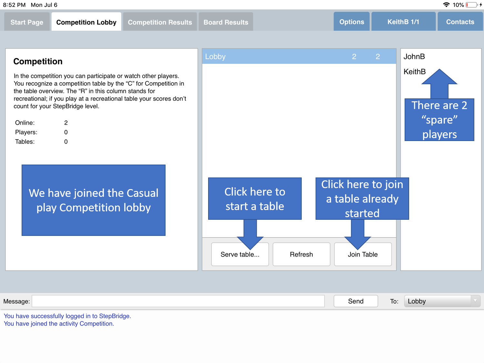484x363 pixels.
Task: Tap the Wi-Fi icon in status bar
Action: 446,5
